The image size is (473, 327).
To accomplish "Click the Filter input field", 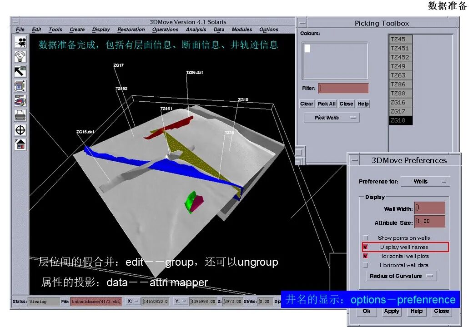I will click(x=343, y=88).
